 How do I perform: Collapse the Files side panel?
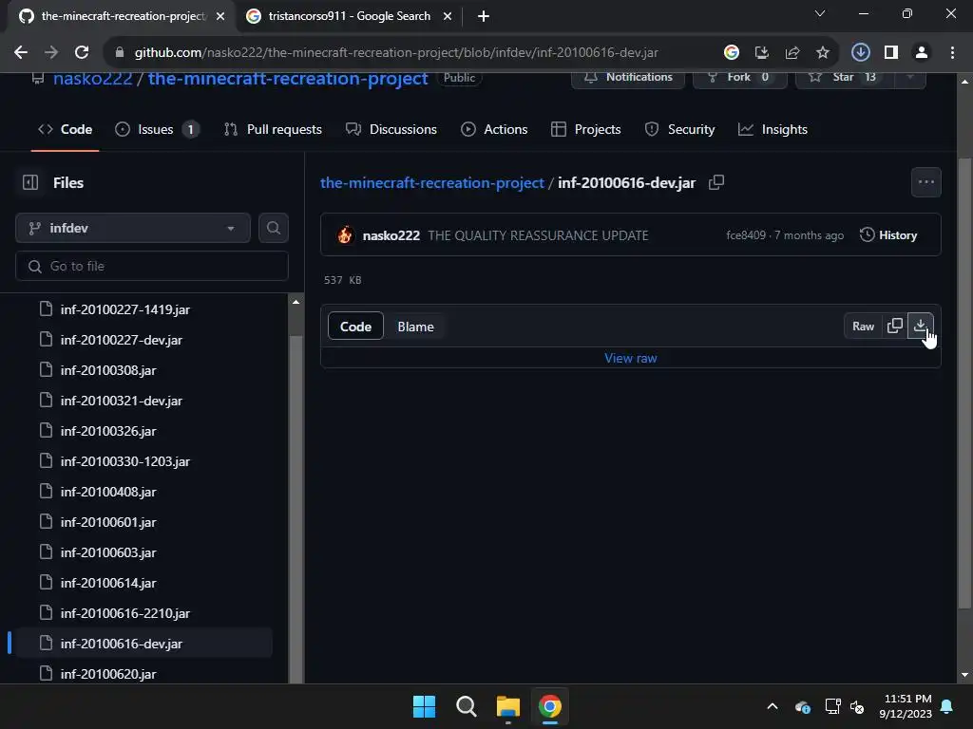click(30, 182)
